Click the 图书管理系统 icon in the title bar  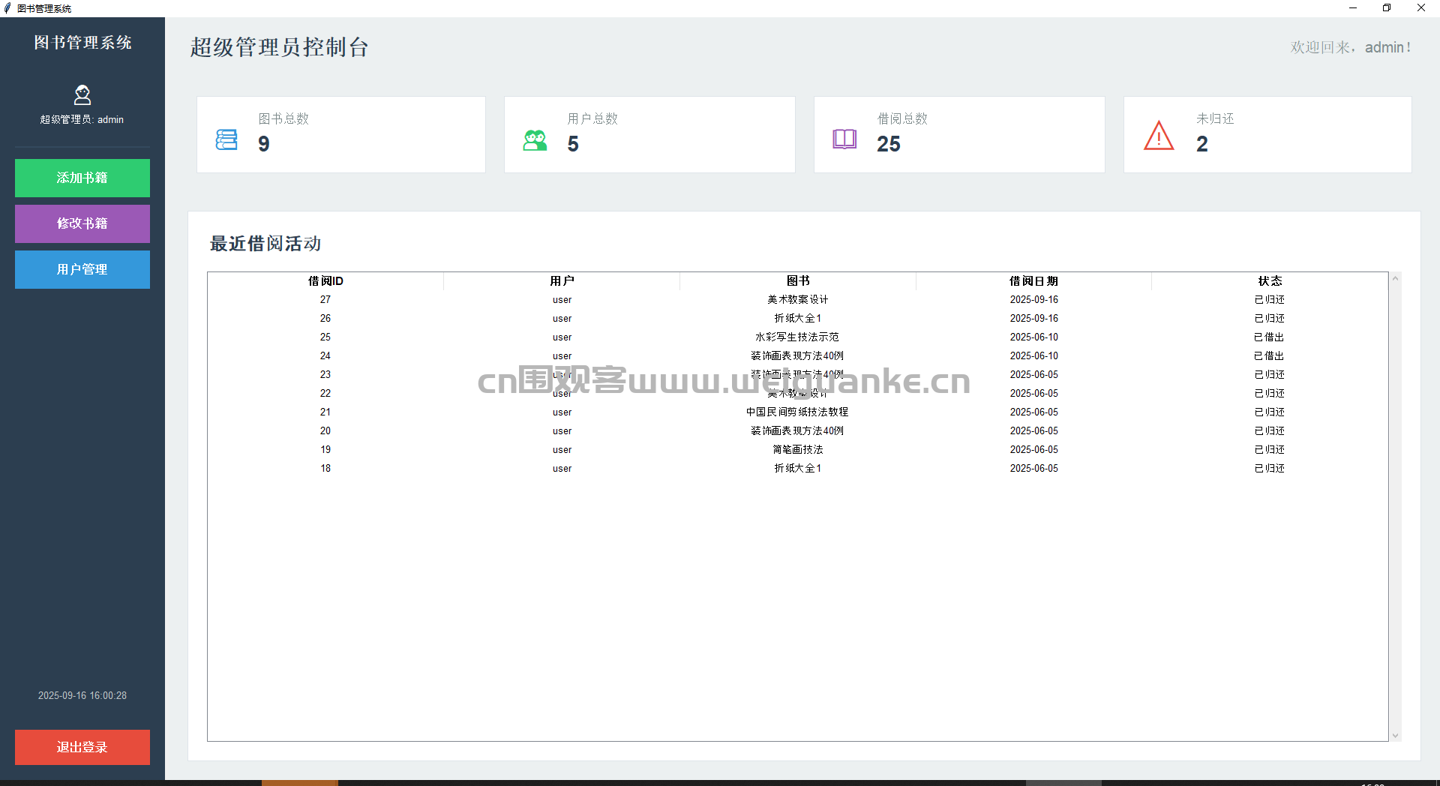click(7, 7)
